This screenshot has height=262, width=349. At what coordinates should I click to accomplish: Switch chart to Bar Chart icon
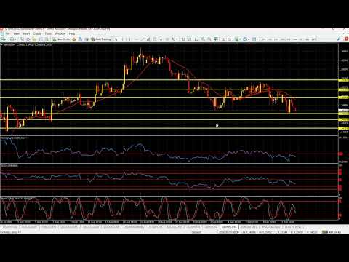coord(183,39)
